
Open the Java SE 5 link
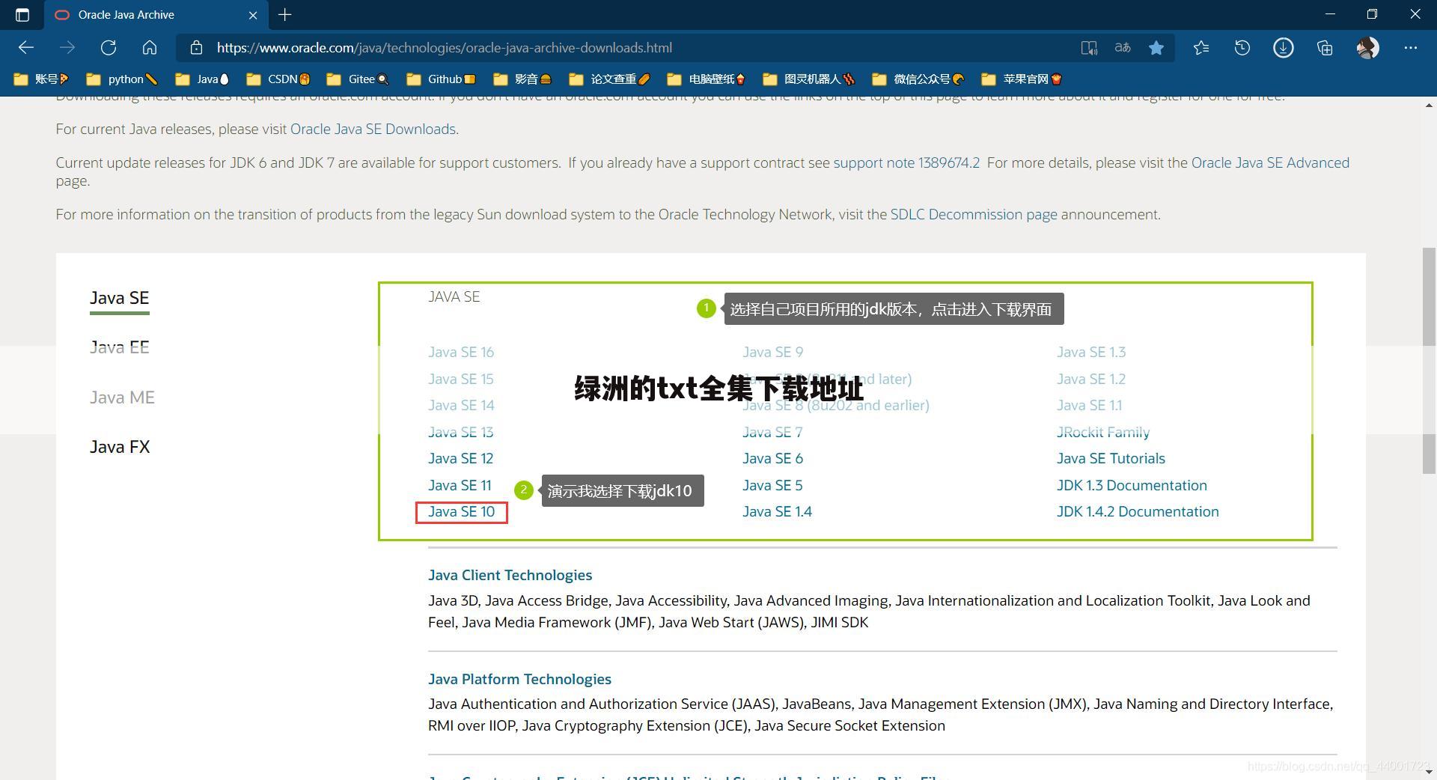pos(772,485)
